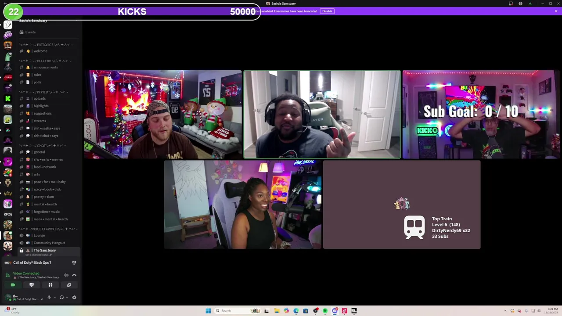Open Sasha's Sanctuary server header menu
The height and width of the screenshot is (316, 562).
pyautogui.click(x=48, y=20)
